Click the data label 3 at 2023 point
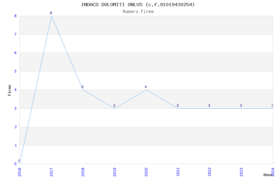The width and height of the screenshot is (276, 178). [241, 106]
